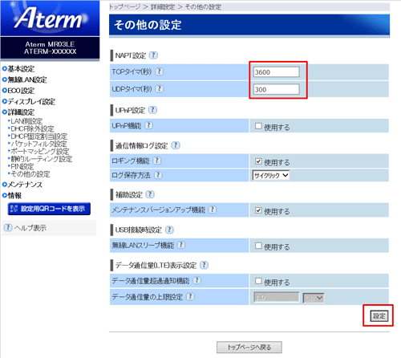Image resolution: width=401 pixels, height=358 pixels.
Task: Click the 'ATERM-XXXXXX' device ID text
Action: 51,51
